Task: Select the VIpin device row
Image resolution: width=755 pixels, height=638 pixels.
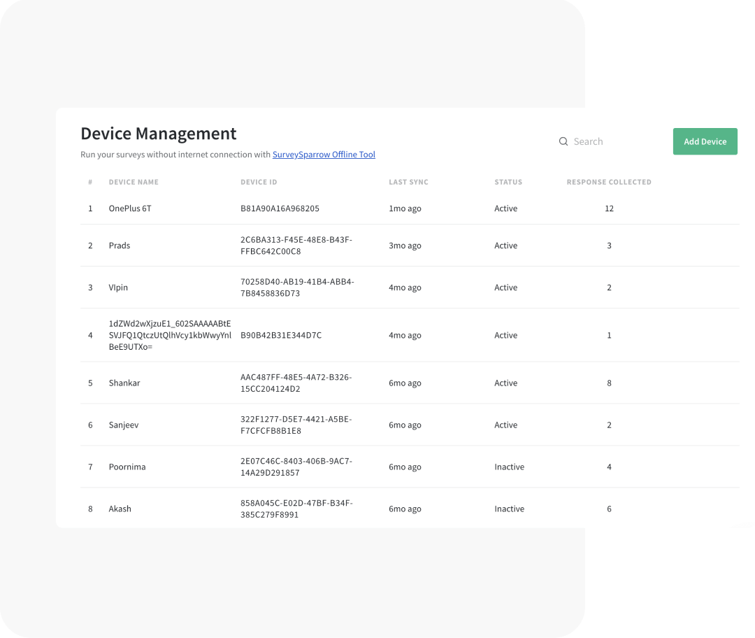Action: (x=118, y=287)
